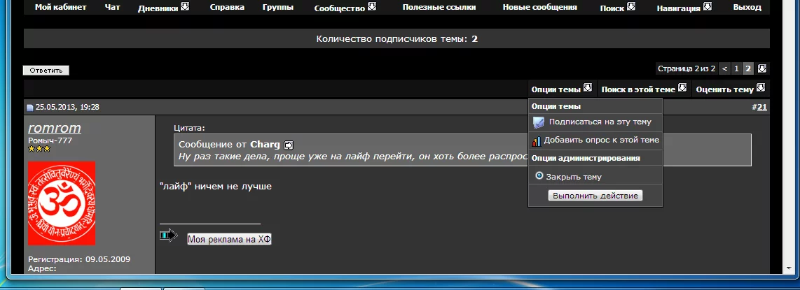The image size is (800, 290).
Task: Click the Опции темы label
Action: 556,89
